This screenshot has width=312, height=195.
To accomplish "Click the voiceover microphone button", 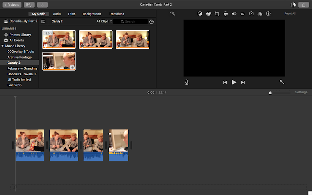I will pyautogui.click(x=187, y=82).
